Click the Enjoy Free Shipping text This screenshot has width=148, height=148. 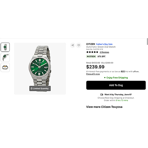117,78
